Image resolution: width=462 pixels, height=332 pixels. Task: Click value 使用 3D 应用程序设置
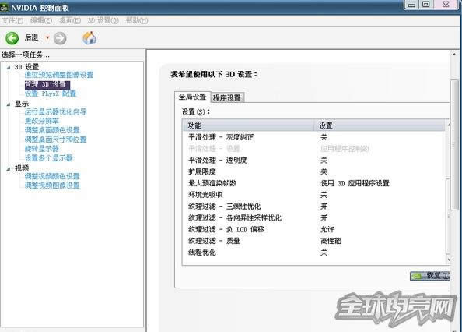coord(355,183)
